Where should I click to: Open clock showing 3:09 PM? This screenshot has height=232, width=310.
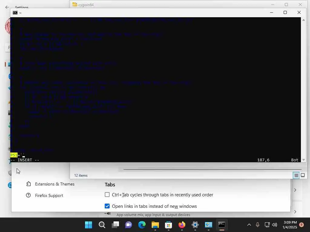[290, 225]
